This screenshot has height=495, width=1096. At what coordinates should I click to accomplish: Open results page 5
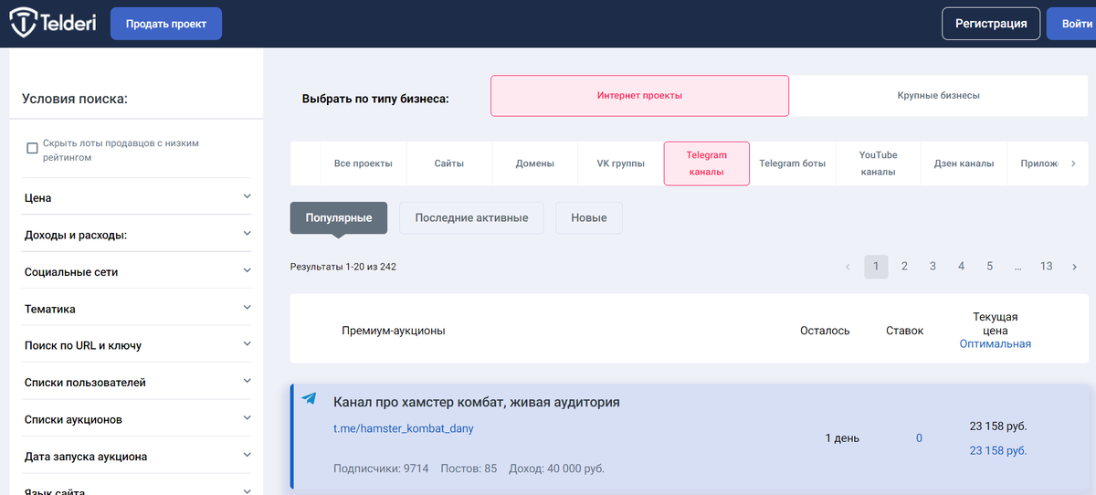coord(989,267)
